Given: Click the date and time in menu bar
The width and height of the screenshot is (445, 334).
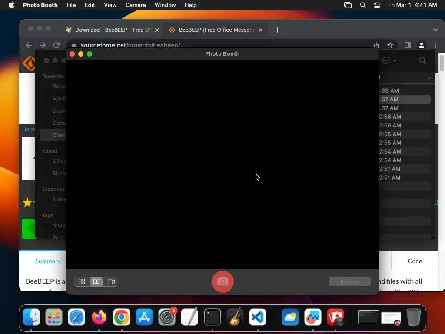Looking at the screenshot, I should tap(412, 5).
